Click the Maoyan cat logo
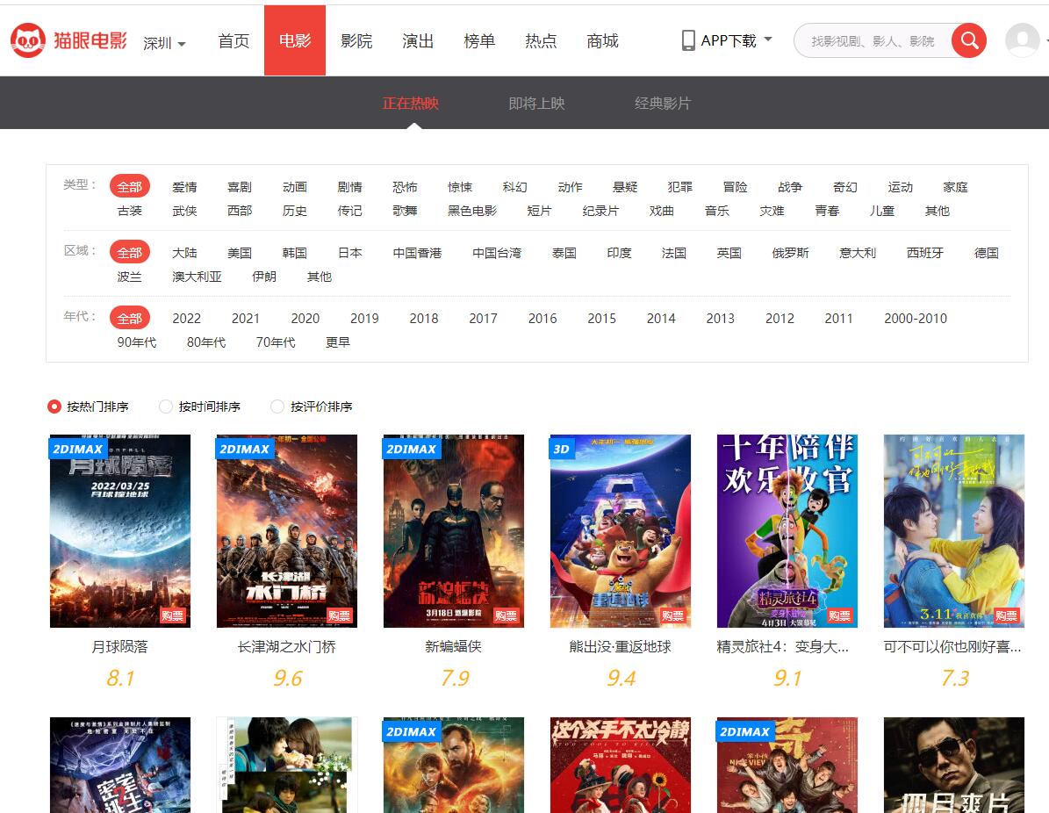This screenshot has height=813, width=1049. click(28, 40)
